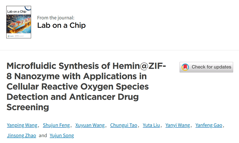Open the journal cover artwork illustration
The height and width of the screenshot is (143, 239).
click(19, 24)
